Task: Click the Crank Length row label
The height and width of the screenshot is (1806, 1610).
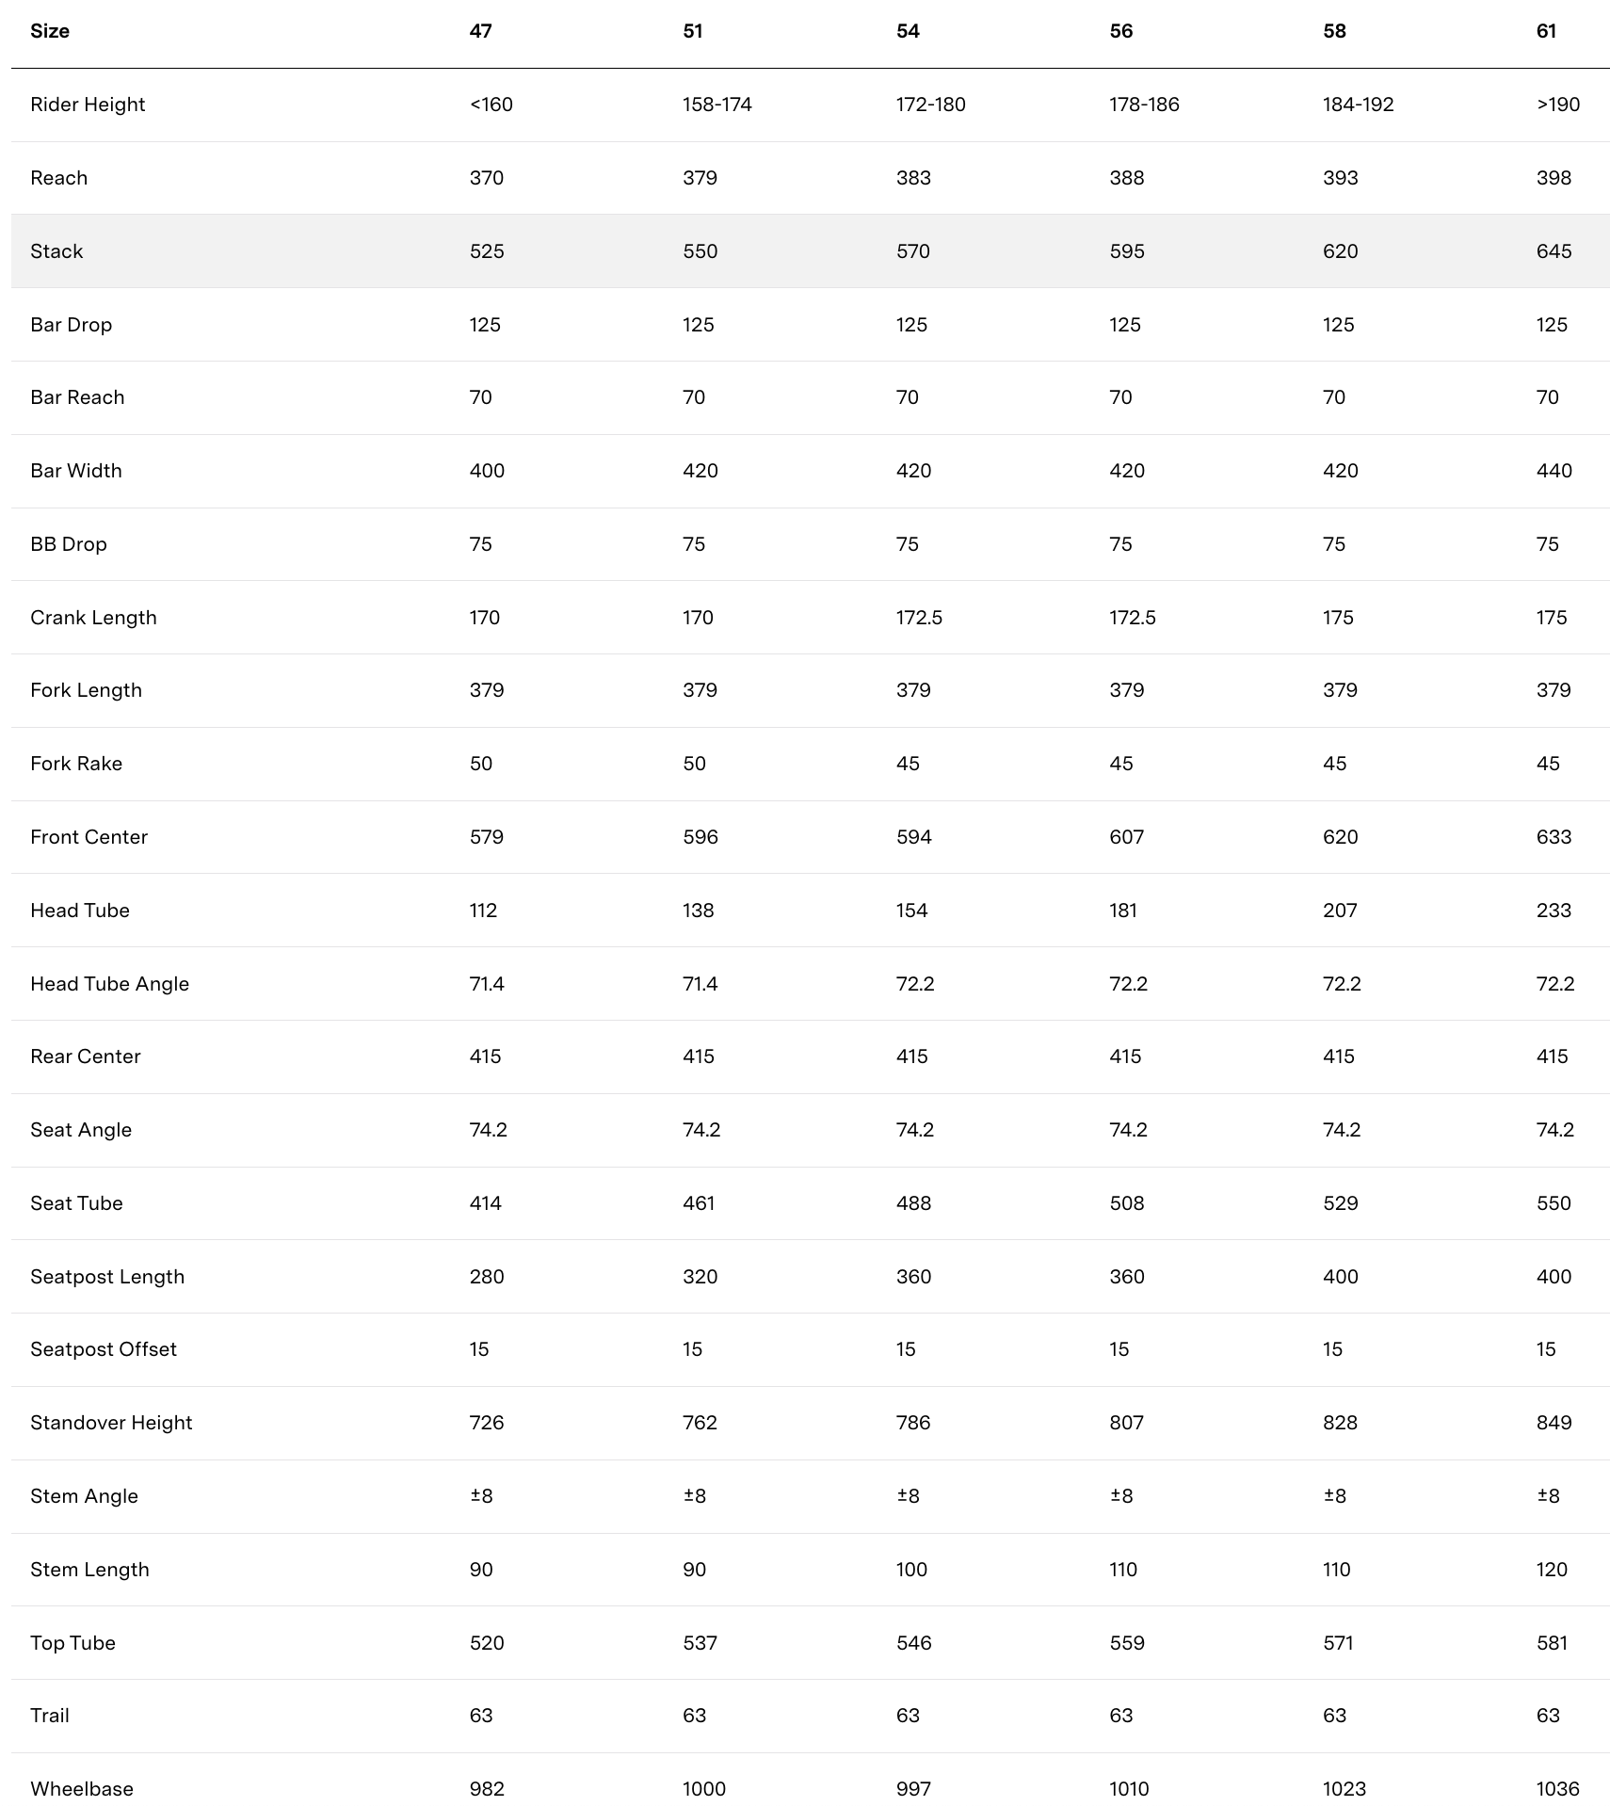Action: click(x=93, y=618)
